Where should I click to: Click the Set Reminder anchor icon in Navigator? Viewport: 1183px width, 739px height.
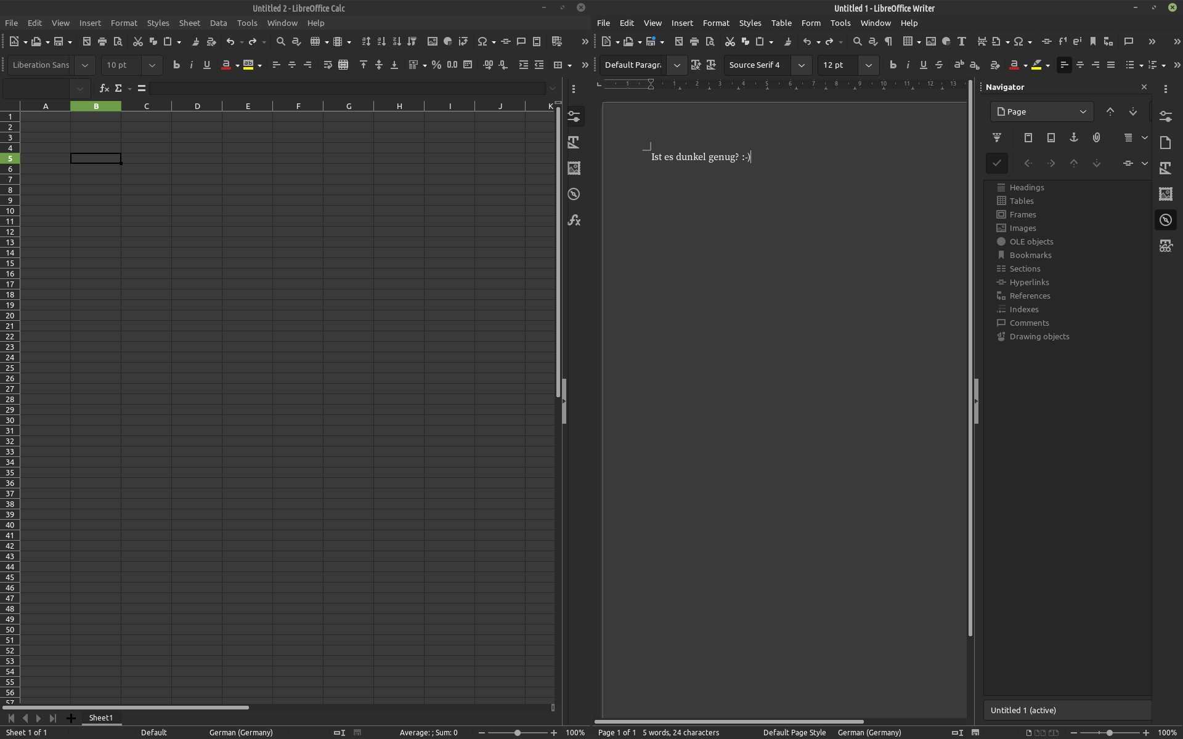click(1074, 137)
